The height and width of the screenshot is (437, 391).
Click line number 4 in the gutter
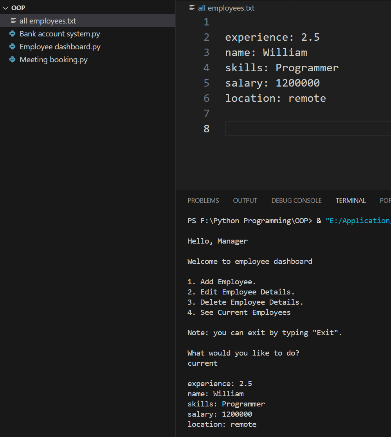(x=206, y=68)
